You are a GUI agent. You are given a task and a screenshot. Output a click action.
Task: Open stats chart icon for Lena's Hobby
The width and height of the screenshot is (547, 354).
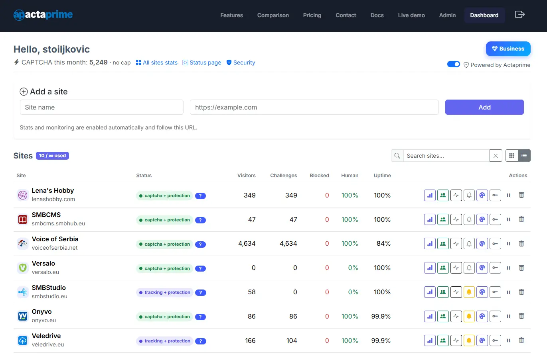click(429, 196)
